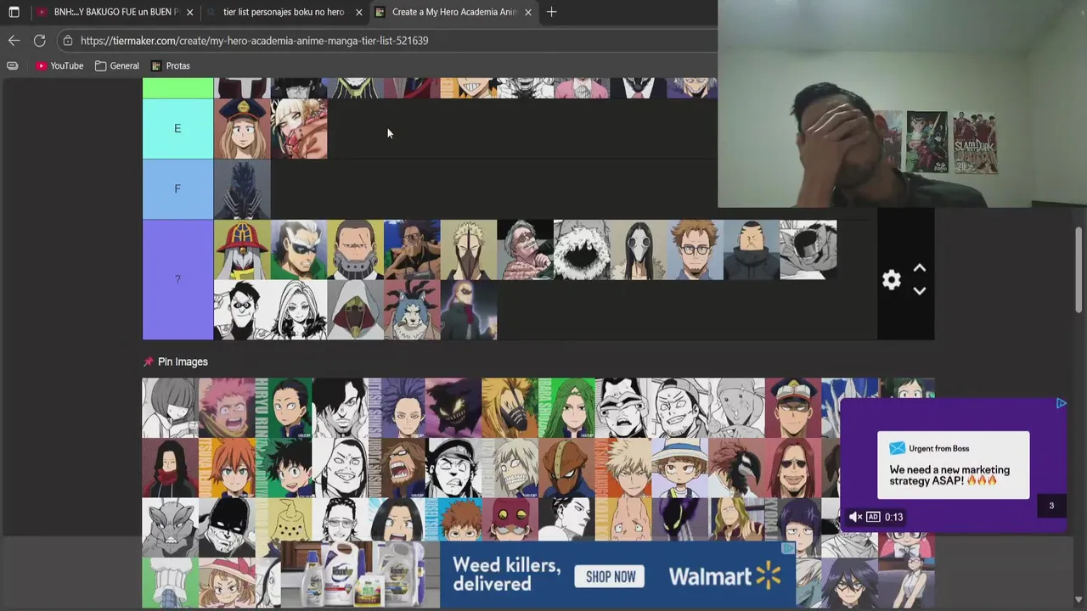Click the Walmart logo in banner ad
1087x611 pixels.
tap(724, 577)
